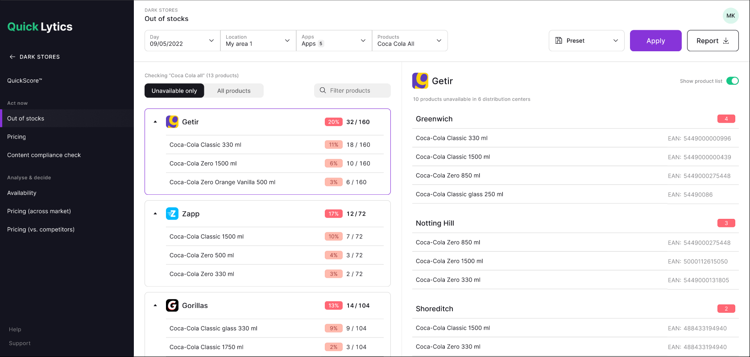The width and height of the screenshot is (750, 357).
Task: Click the Shoreditch heading
Action: [x=435, y=309]
